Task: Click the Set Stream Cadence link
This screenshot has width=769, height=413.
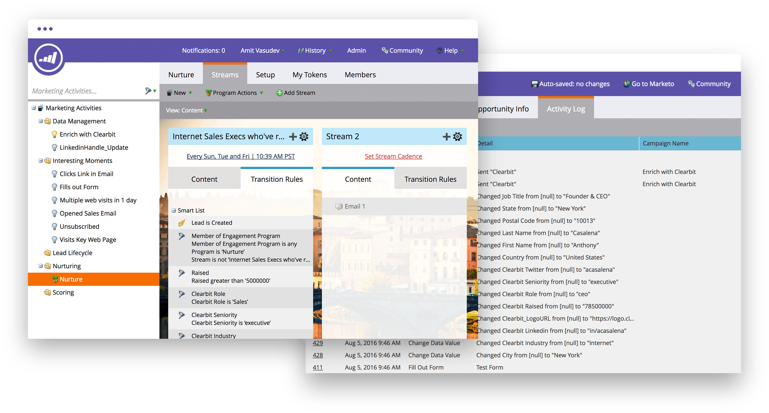Action: pos(393,156)
